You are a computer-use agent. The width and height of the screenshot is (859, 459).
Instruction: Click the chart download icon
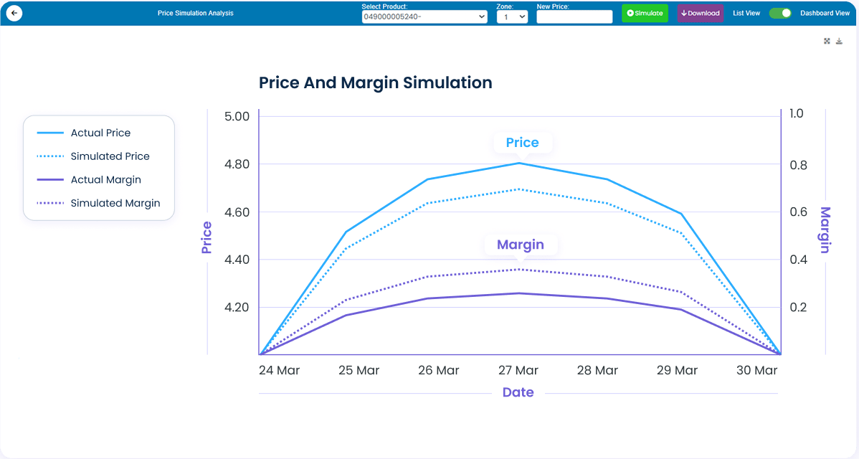coord(839,41)
